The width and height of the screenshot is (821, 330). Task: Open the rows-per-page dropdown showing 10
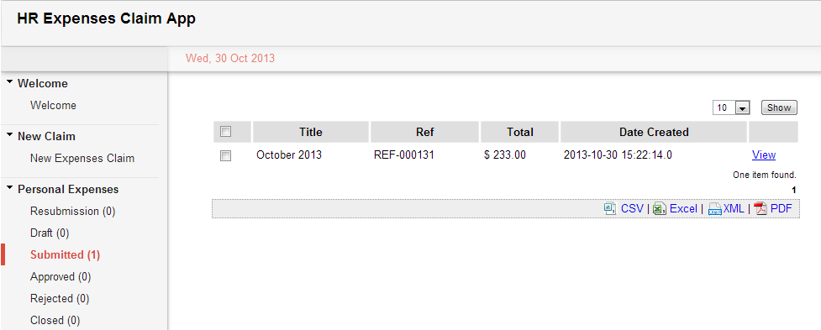pyautogui.click(x=731, y=107)
